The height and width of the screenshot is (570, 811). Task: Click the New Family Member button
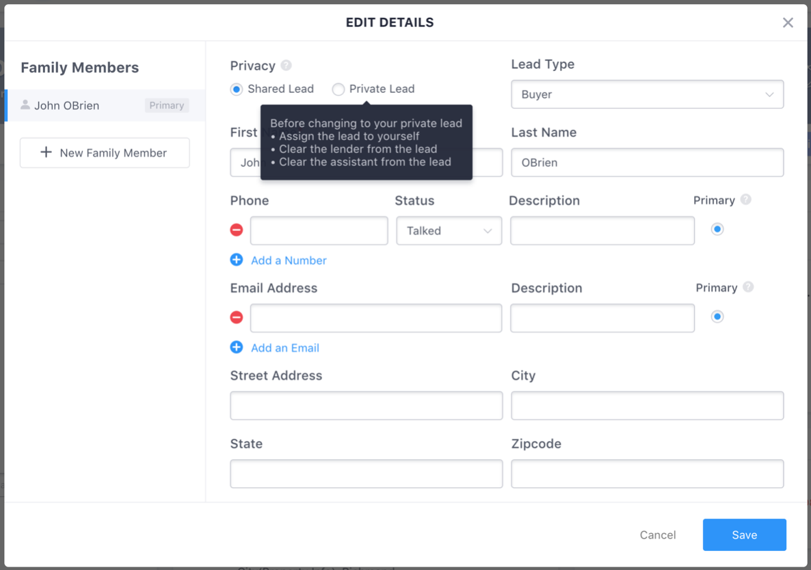tap(105, 153)
